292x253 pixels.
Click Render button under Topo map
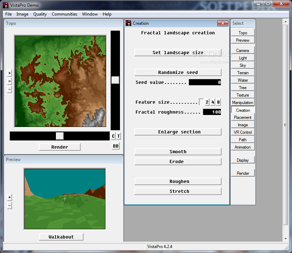[60, 147]
